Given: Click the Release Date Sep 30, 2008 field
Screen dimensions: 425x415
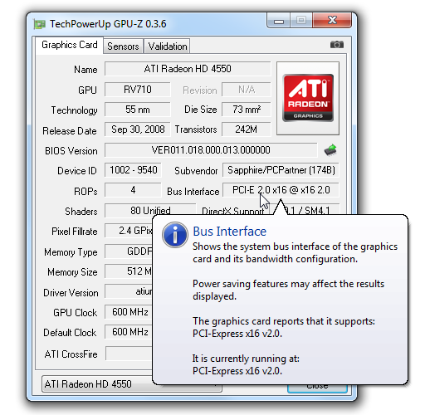Looking at the screenshot, I should click(x=138, y=129).
